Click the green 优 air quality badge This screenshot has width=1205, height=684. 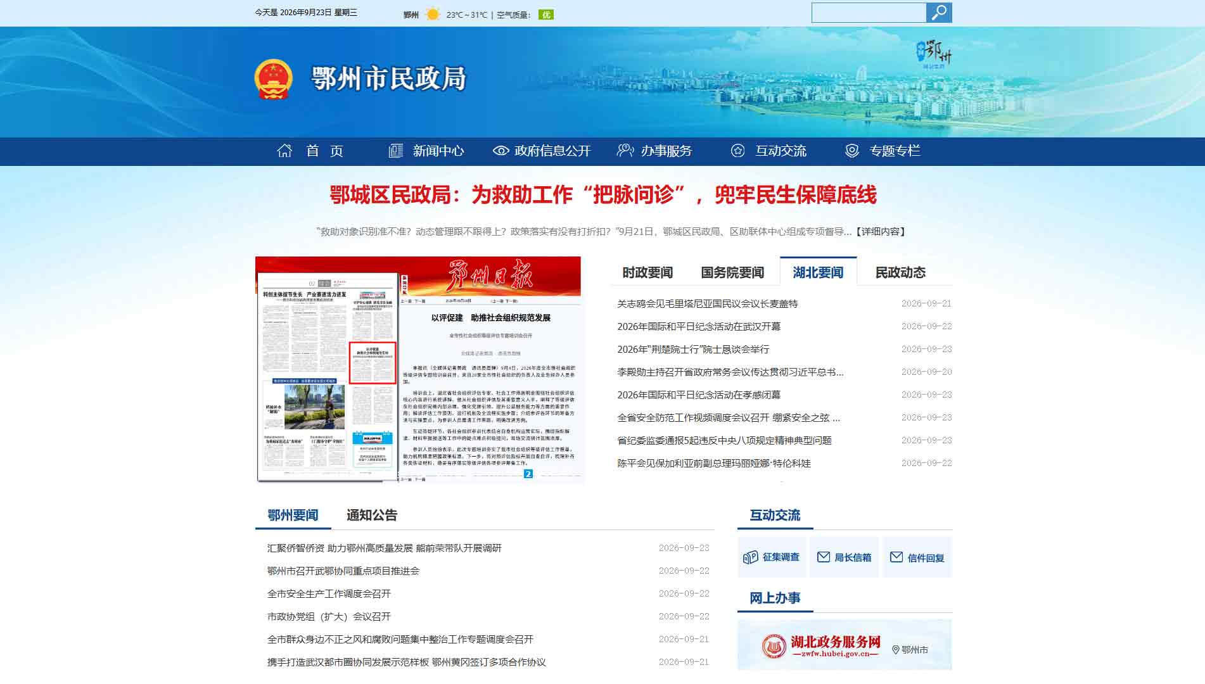(x=546, y=15)
